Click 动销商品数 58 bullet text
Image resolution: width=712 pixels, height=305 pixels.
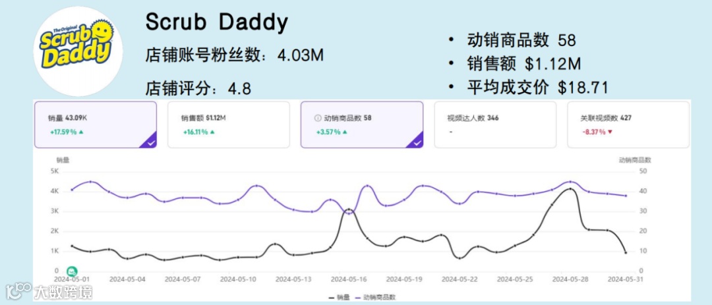(x=521, y=40)
